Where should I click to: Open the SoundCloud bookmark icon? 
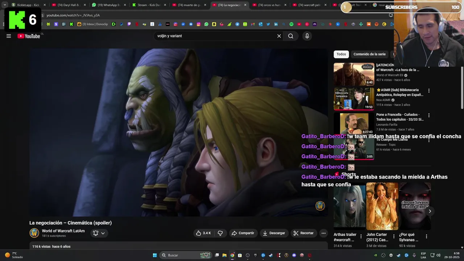[x=368, y=24]
